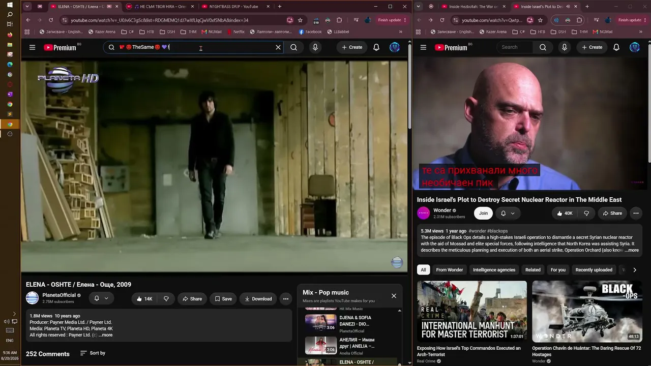Open guide menu in left YouTube window
The width and height of the screenshot is (651, 366).
coord(32,47)
